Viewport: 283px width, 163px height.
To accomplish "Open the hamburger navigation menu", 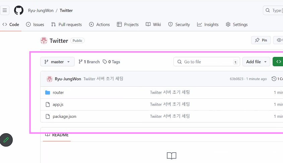I will (x=5, y=10).
